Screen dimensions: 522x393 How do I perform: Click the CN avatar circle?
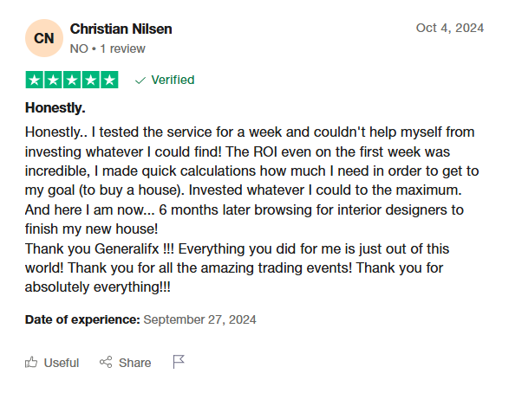point(44,38)
